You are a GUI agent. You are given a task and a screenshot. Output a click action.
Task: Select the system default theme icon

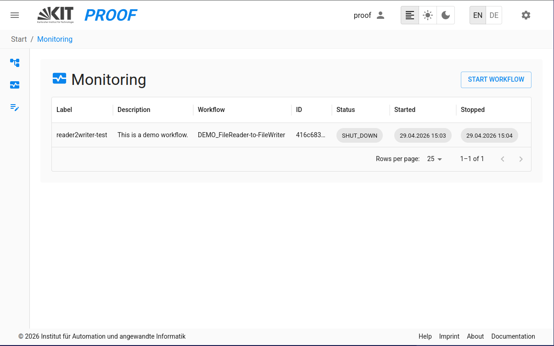[410, 15]
